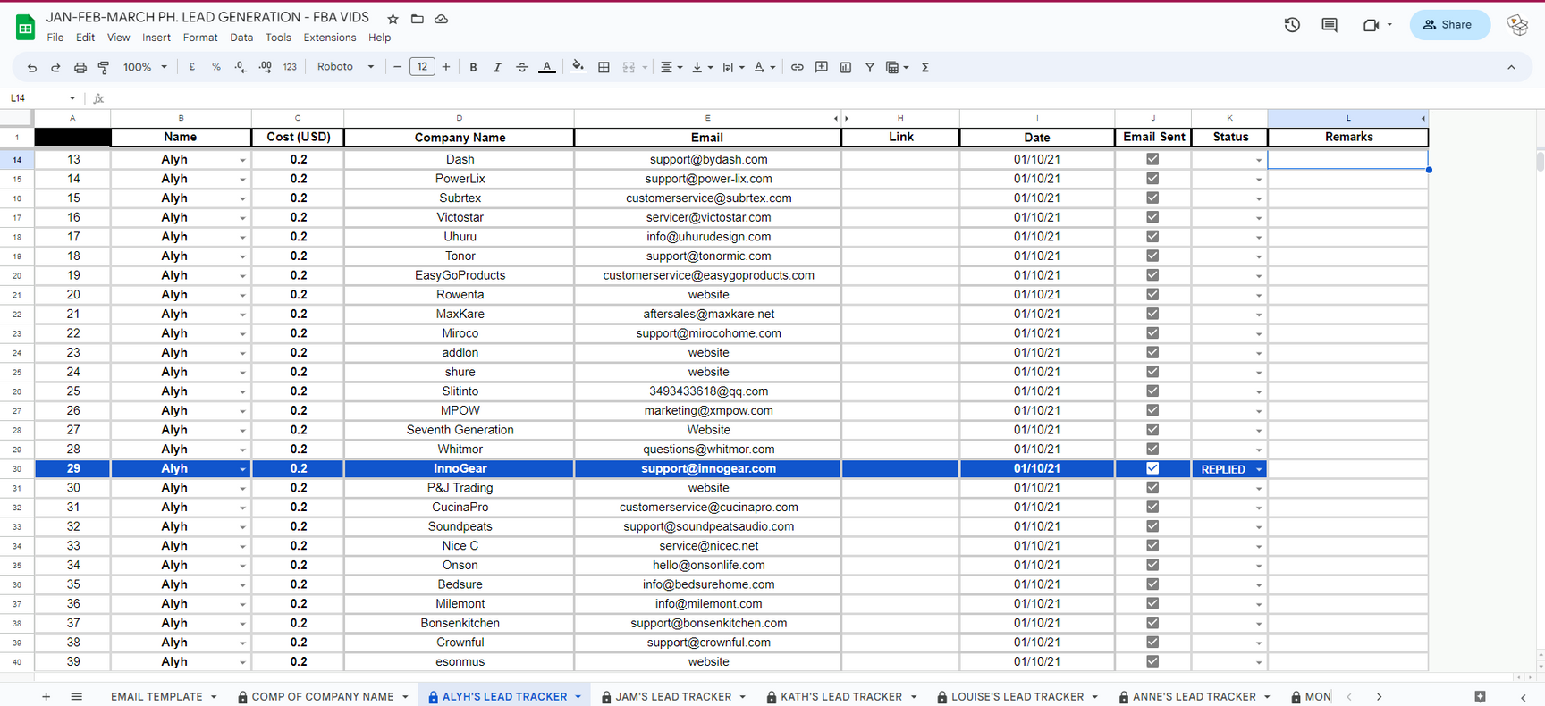Activate the paint format tool
1545x706 pixels.
(104, 67)
